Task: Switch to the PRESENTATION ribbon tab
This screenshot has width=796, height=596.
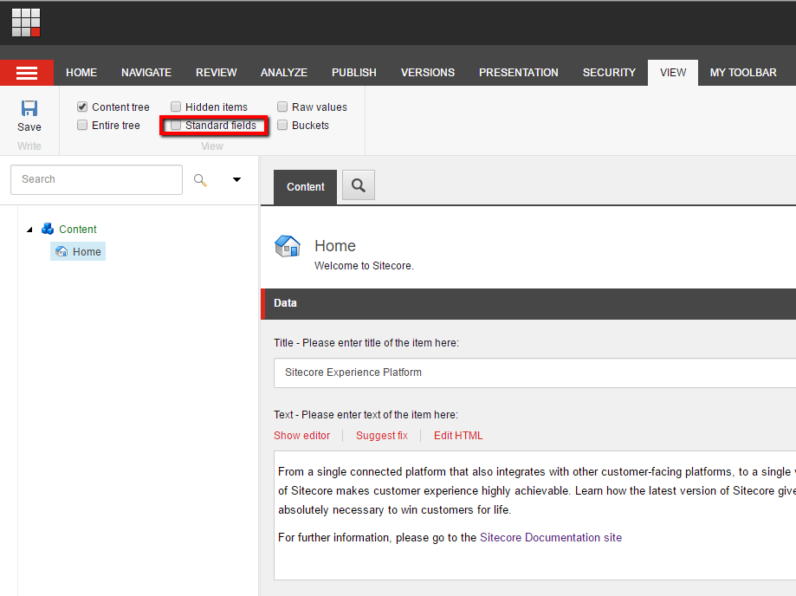Action: (518, 73)
